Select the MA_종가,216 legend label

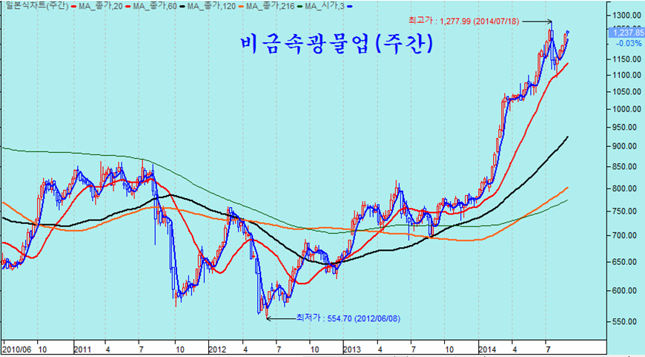tap(271, 6)
